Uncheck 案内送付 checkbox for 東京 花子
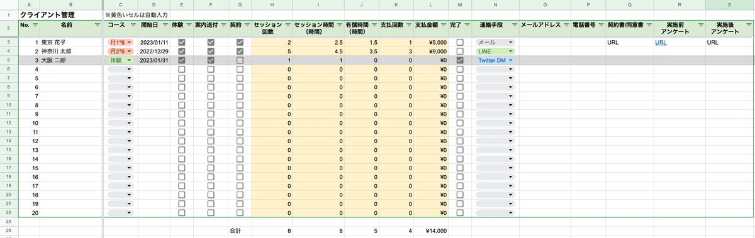The image size is (755, 238). click(x=211, y=42)
